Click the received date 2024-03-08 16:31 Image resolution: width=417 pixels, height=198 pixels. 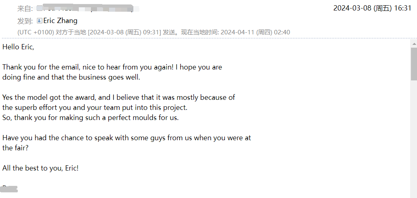click(x=372, y=8)
